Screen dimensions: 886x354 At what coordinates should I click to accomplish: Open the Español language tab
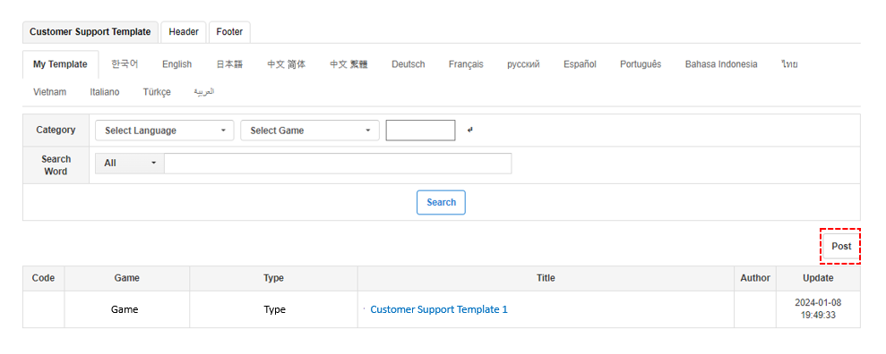tap(580, 64)
